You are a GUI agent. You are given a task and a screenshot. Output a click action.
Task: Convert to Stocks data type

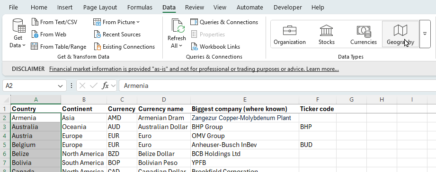[327, 34]
